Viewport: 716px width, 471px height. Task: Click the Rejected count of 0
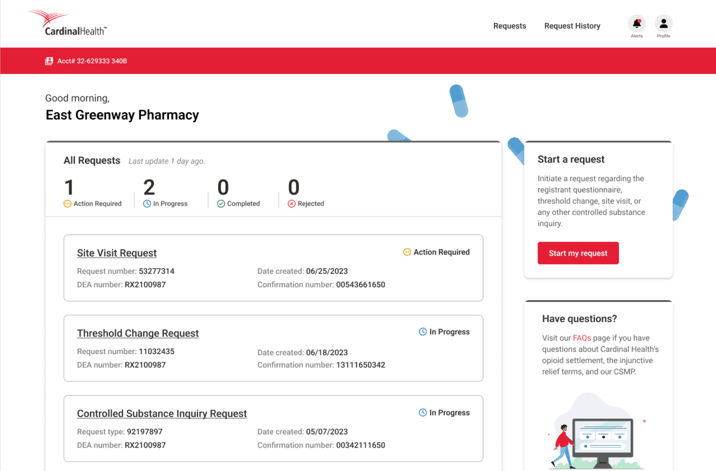294,188
